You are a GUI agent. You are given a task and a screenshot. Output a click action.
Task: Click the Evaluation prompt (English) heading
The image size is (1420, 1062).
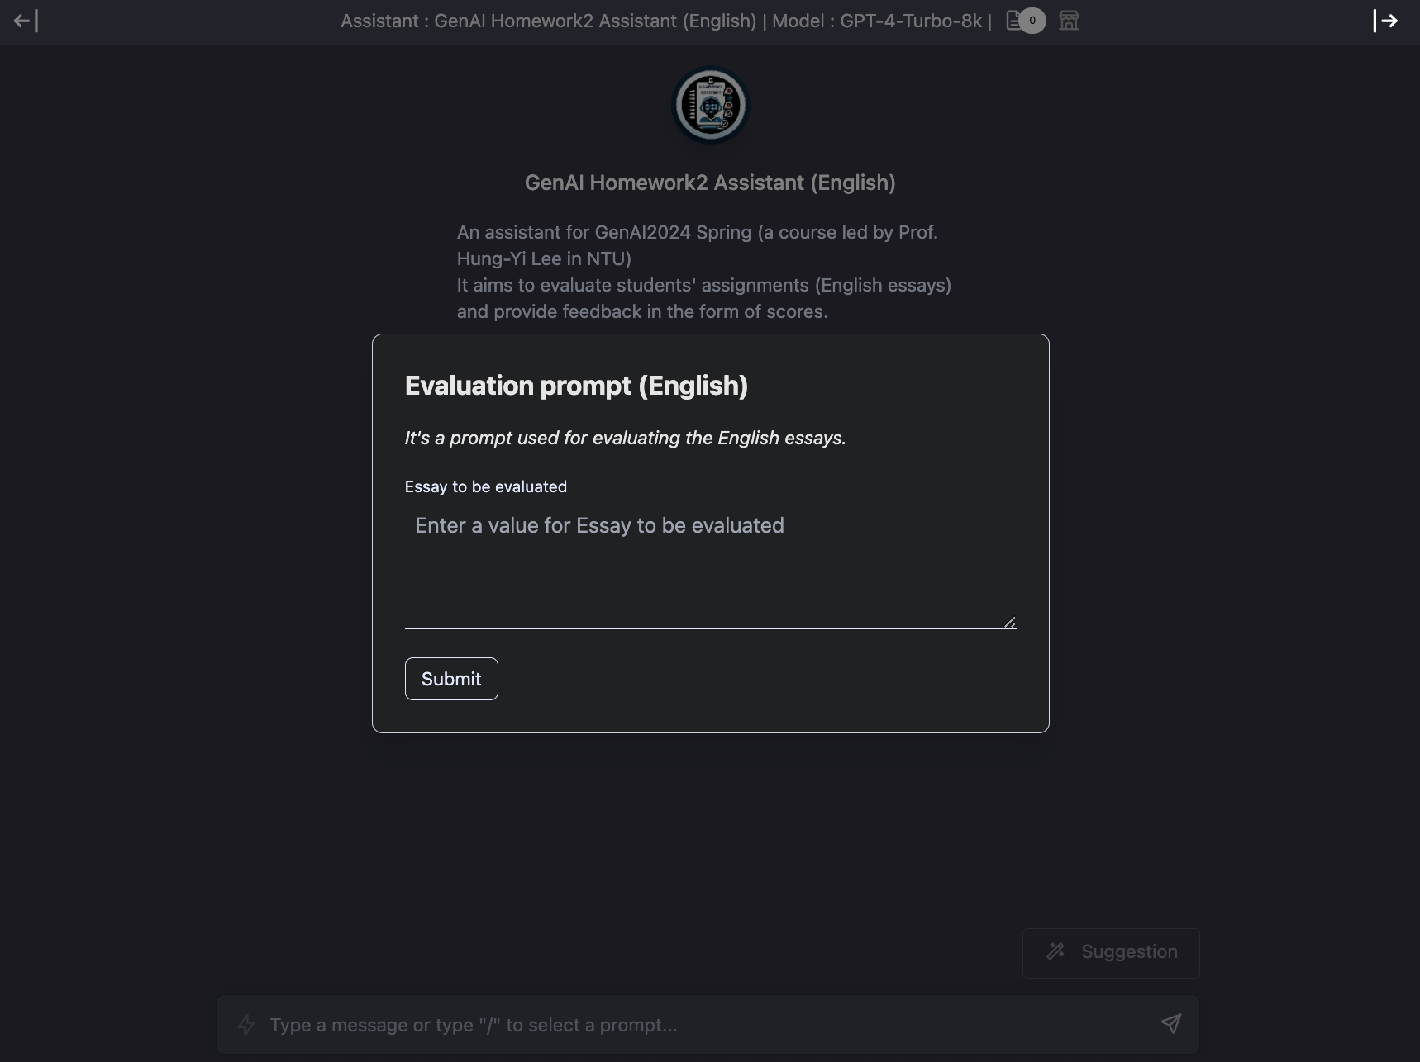coord(576,386)
